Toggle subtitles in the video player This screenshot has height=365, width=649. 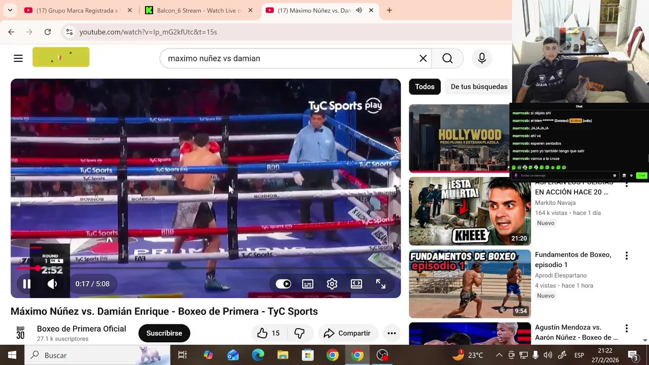click(308, 284)
